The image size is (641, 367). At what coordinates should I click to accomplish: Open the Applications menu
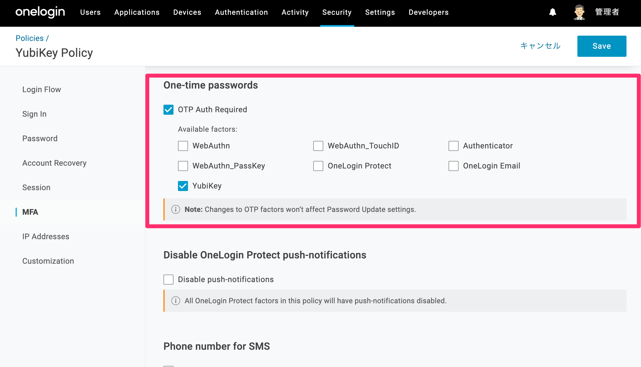pos(137,12)
